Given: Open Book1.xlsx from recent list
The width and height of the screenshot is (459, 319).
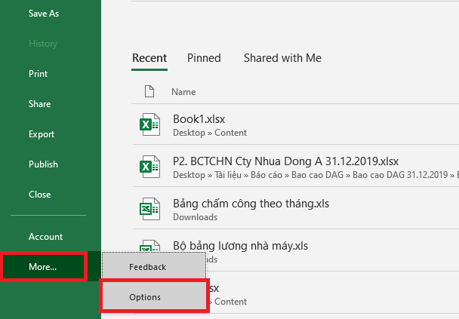Looking at the screenshot, I should tap(296, 124).
